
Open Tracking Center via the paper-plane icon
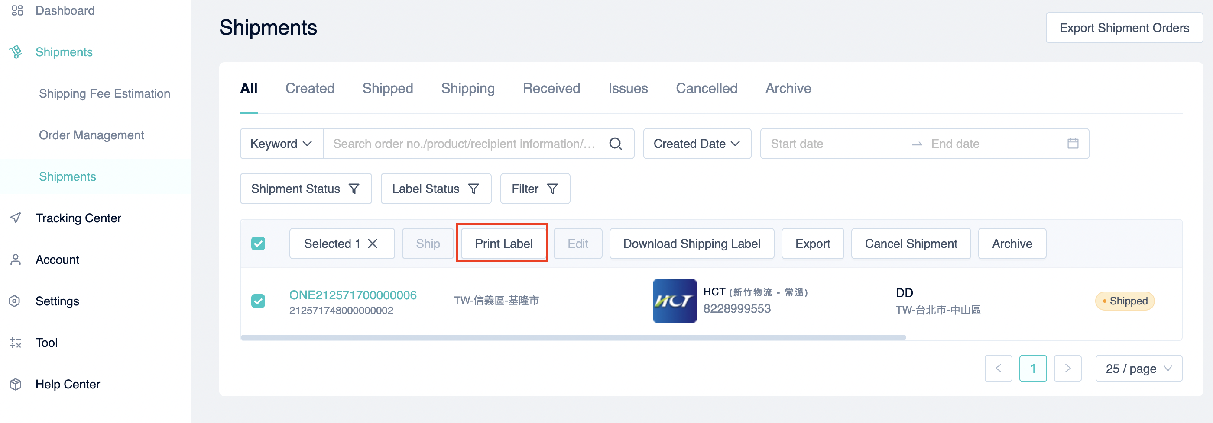[x=16, y=218]
